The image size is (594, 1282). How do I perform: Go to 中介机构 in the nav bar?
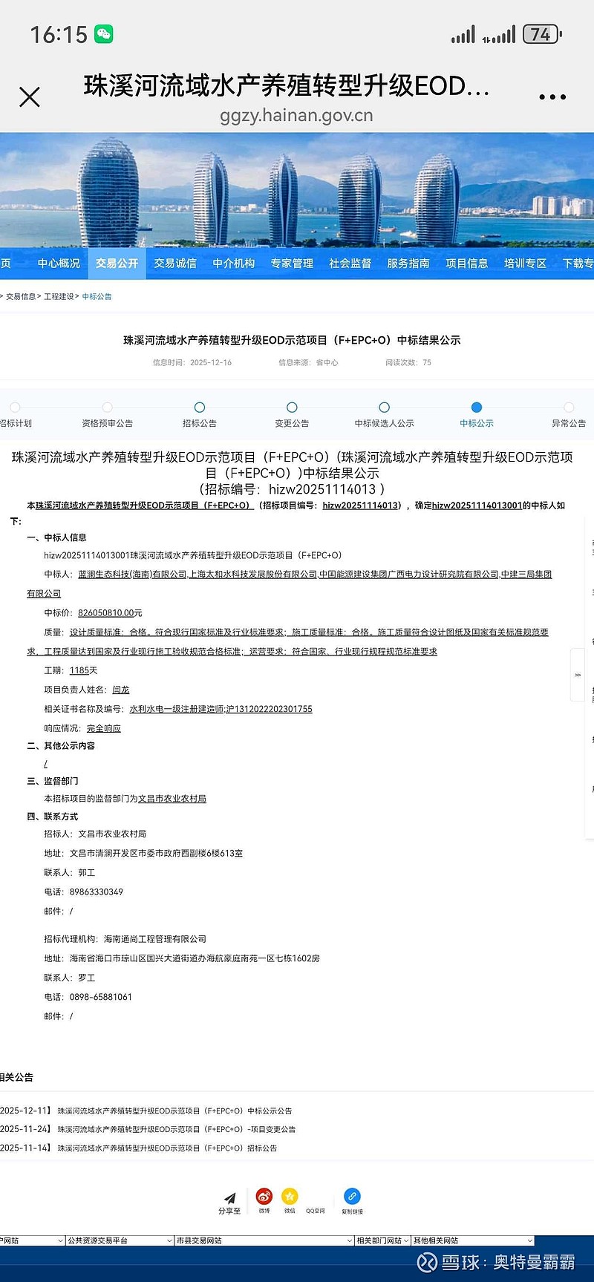[x=234, y=264]
